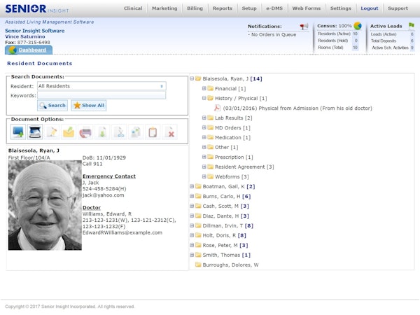Click the Logout link
The height and width of the screenshot is (315, 420).
(x=368, y=8)
